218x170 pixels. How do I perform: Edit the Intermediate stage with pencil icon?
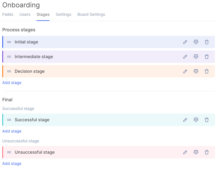tap(185, 57)
